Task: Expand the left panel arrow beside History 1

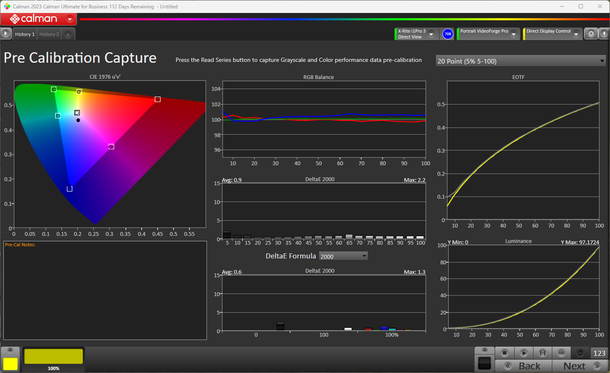Action: 5,34
